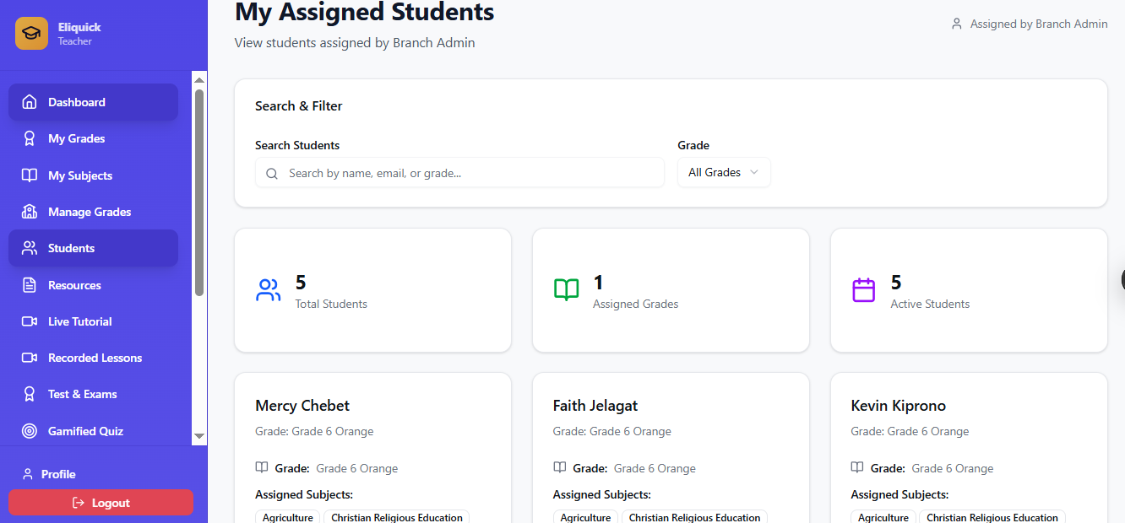The width and height of the screenshot is (1125, 523).
Task: Open My Subjects page
Action: click(x=93, y=175)
